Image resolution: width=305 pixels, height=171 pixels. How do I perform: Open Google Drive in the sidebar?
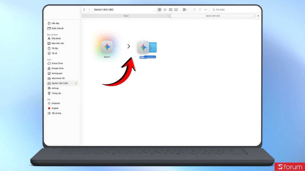point(63,68)
